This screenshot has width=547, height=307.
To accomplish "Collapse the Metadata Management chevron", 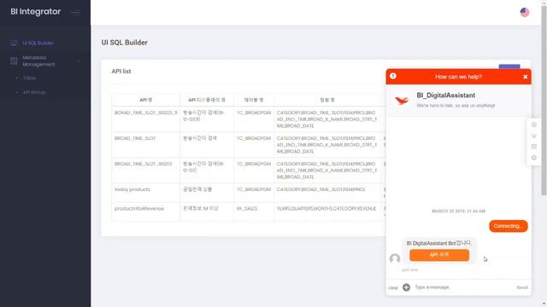I will pyautogui.click(x=79, y=61).
